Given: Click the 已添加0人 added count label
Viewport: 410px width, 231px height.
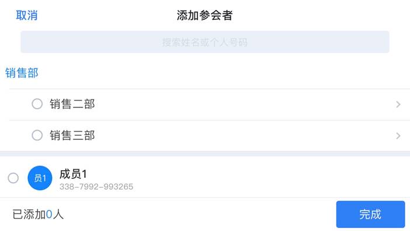Looking at the screenshot, I should click(x=38, y=215).
